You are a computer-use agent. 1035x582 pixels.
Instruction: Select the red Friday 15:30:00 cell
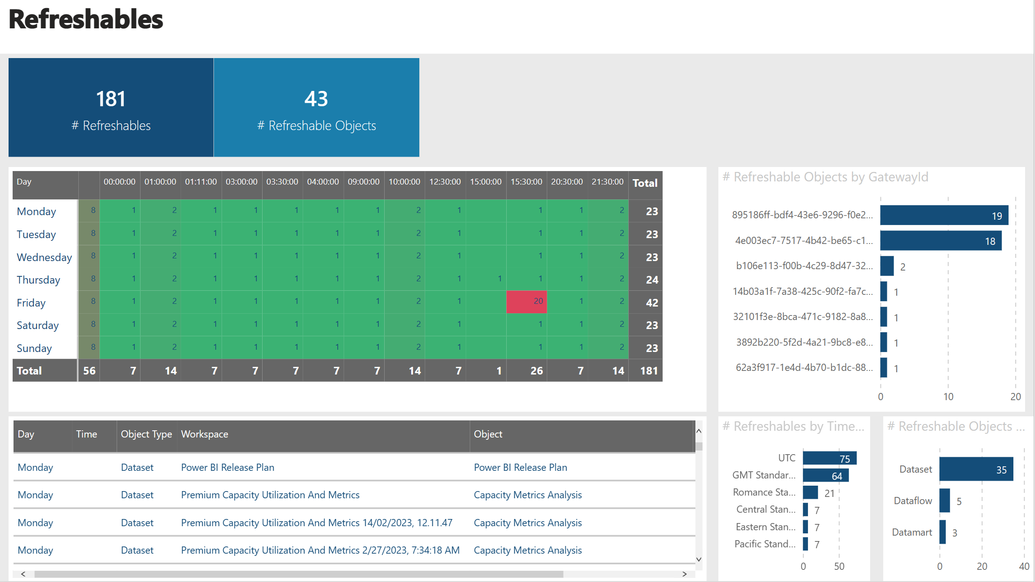point(526,302)
